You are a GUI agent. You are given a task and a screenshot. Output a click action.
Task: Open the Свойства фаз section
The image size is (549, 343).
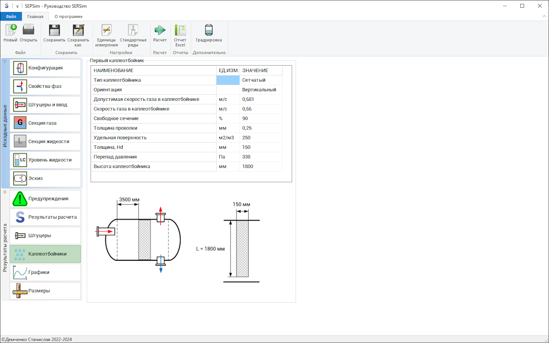click(45, 86)
